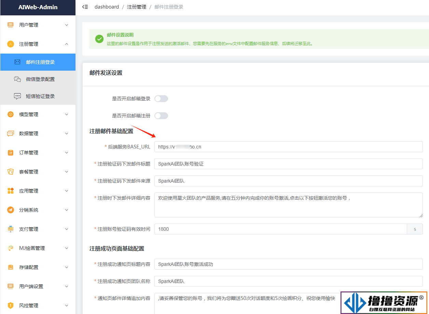This screenshot has height=314, width=429.
Task: Expand the 风控管理 chevron
Action: [67, 305]
